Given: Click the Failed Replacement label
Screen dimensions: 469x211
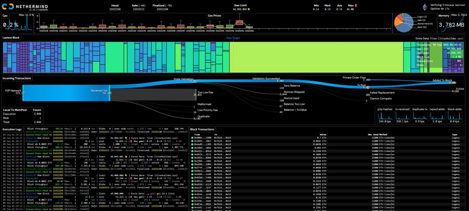Looking at the screenshot, I should [383, 92].
